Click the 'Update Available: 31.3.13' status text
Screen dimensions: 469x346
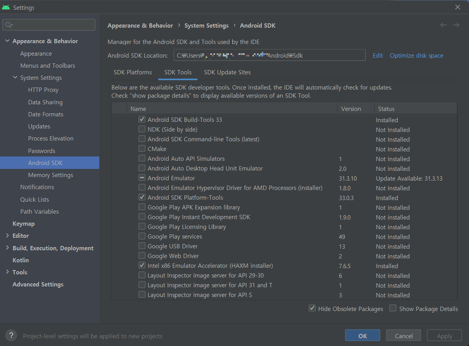[409, 178]
